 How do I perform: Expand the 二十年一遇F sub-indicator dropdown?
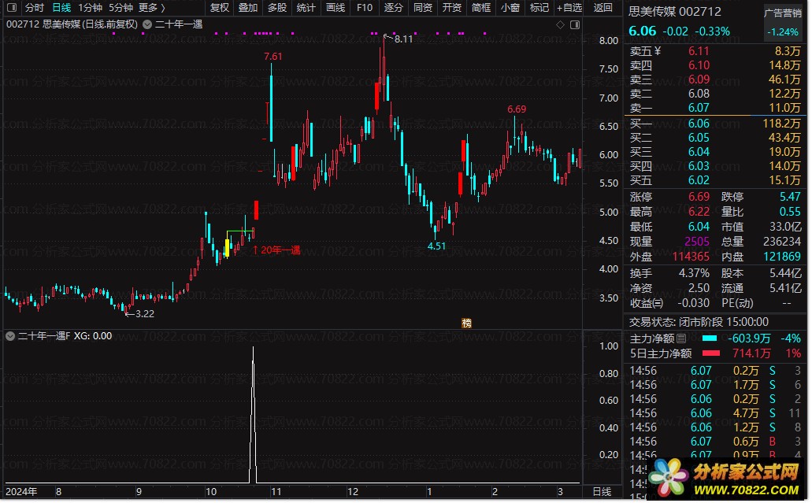point(9,336)
